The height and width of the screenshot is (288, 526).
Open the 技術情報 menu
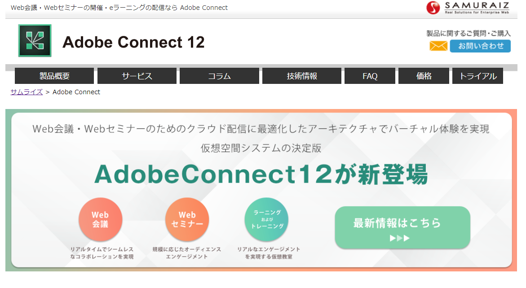click(x=302, y=76)
